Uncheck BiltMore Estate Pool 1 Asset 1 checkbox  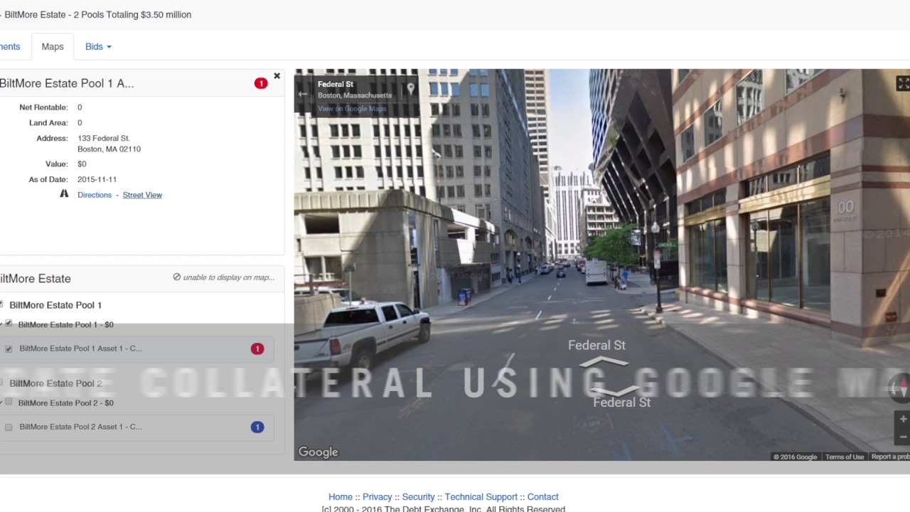9,348
